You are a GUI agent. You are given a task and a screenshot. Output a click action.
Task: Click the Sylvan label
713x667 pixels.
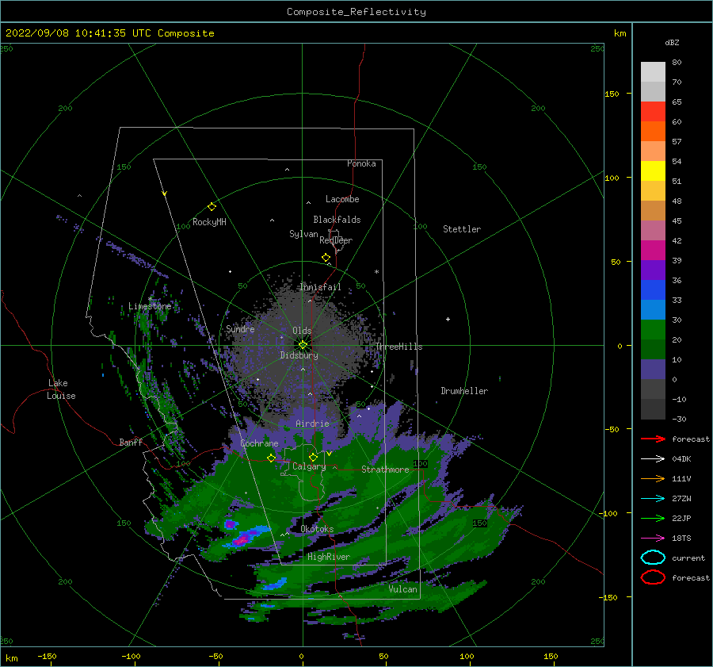tap(303, 234)
